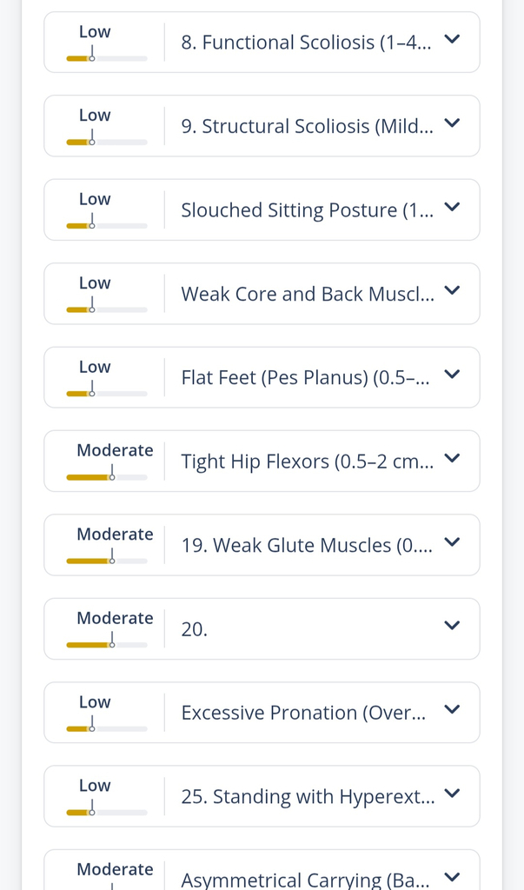Viewport: 524px width, 890px height.
Task: Expand Weak Glute Muscles chevron
Action: [x=451, y=542]
